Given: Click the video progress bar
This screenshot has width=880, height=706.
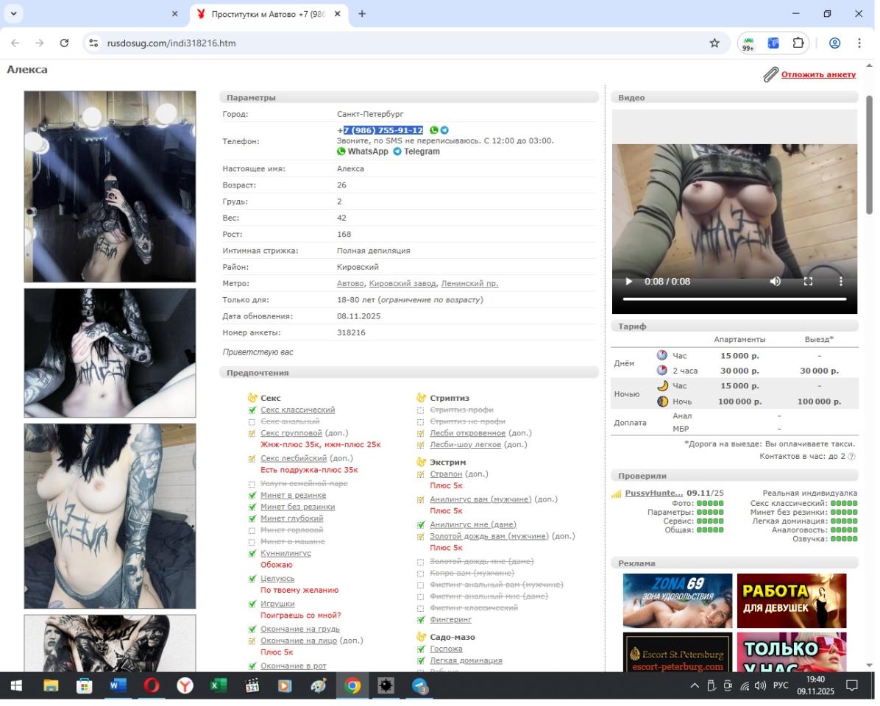Looking at the screenshot, I should click(x=734, y=299).
